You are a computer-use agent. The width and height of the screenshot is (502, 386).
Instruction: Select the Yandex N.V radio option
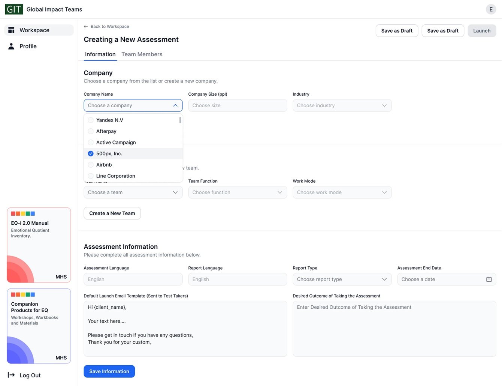[x=91, y=120]
